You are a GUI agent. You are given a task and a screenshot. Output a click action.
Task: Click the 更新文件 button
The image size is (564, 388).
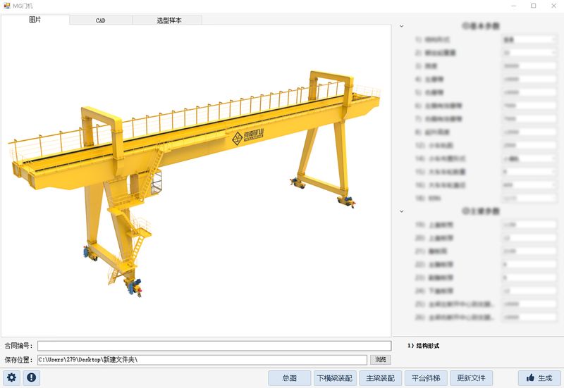[472, 378]
